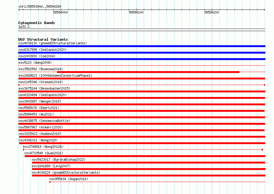
Task: Open the esv3675144 Besenbacher2015 entry
Action: pyautogui.click(x=44, y=88)
